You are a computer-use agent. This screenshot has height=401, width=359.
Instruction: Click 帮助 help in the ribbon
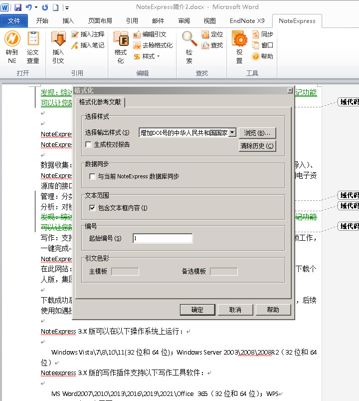click(x=263, y=56)
